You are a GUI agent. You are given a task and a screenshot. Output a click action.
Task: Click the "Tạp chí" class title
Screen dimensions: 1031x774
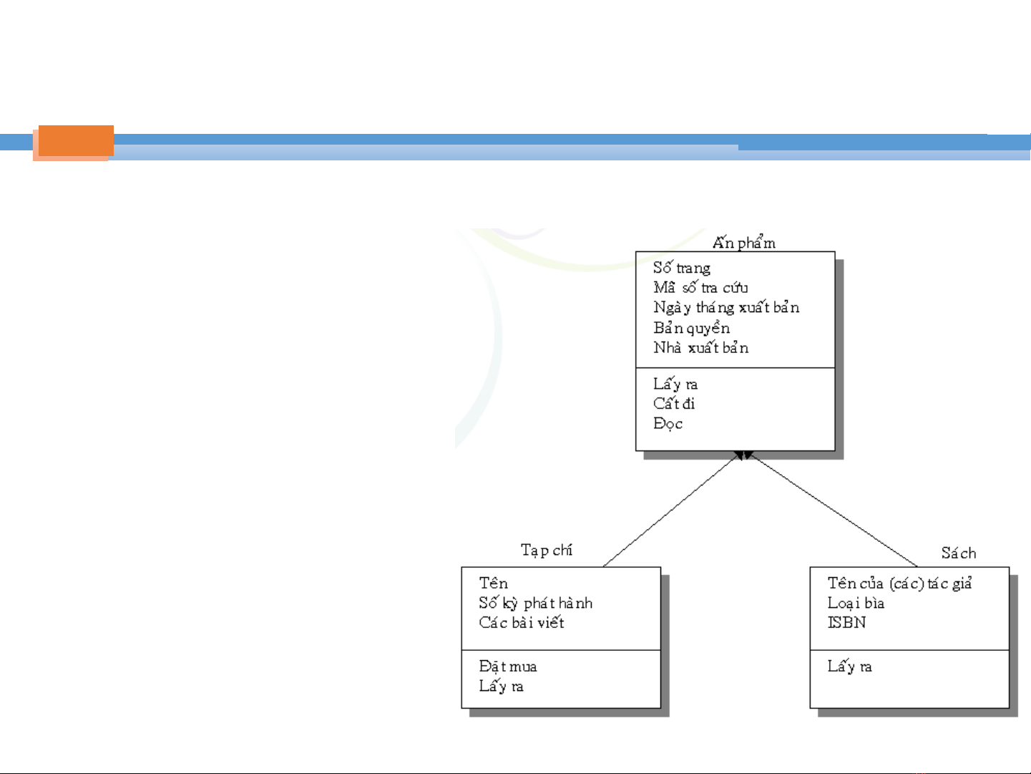[x=546, y=550]
